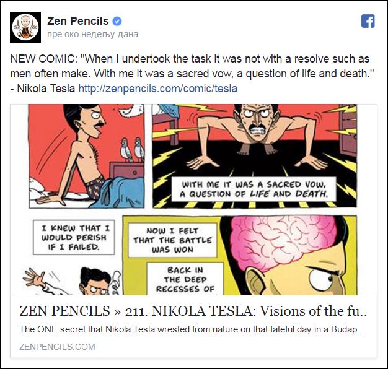Click the 'Back in the deep recesses' caption

click(185, 279)
